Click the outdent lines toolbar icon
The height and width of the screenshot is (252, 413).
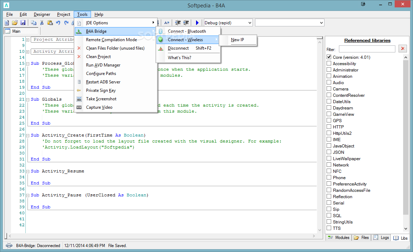pyautogui.click(x=178, y=23)
